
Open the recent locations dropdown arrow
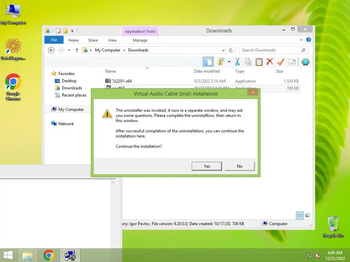[x=69, y=50]
